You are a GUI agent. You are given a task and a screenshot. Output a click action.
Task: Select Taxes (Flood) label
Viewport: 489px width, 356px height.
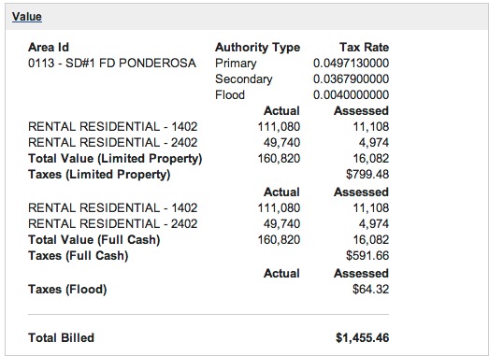tap(67, 290)
